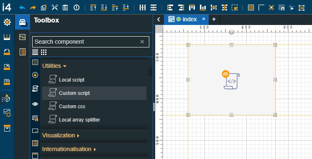Toggle the snap to guides icon
This screenshot has width=312, height=159.
pos(271,7)
